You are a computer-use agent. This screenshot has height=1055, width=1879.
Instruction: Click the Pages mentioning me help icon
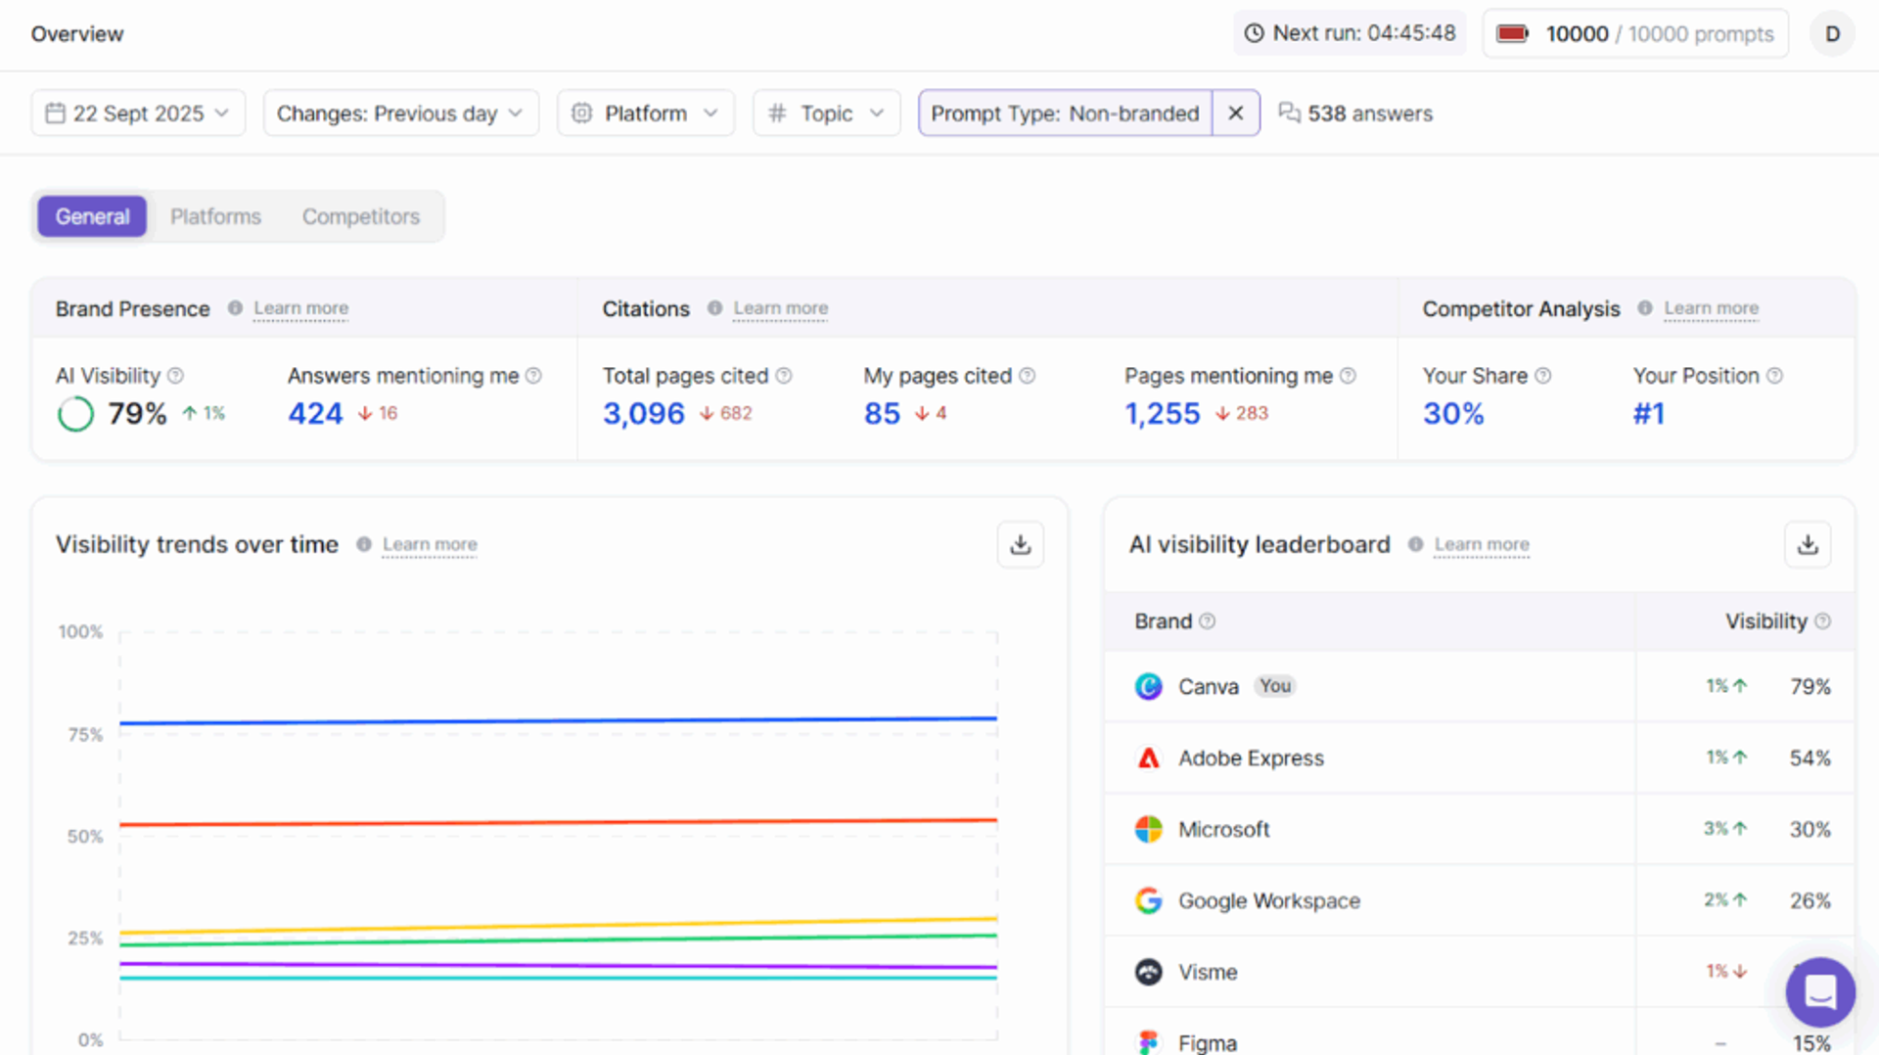click(1348, 376)
